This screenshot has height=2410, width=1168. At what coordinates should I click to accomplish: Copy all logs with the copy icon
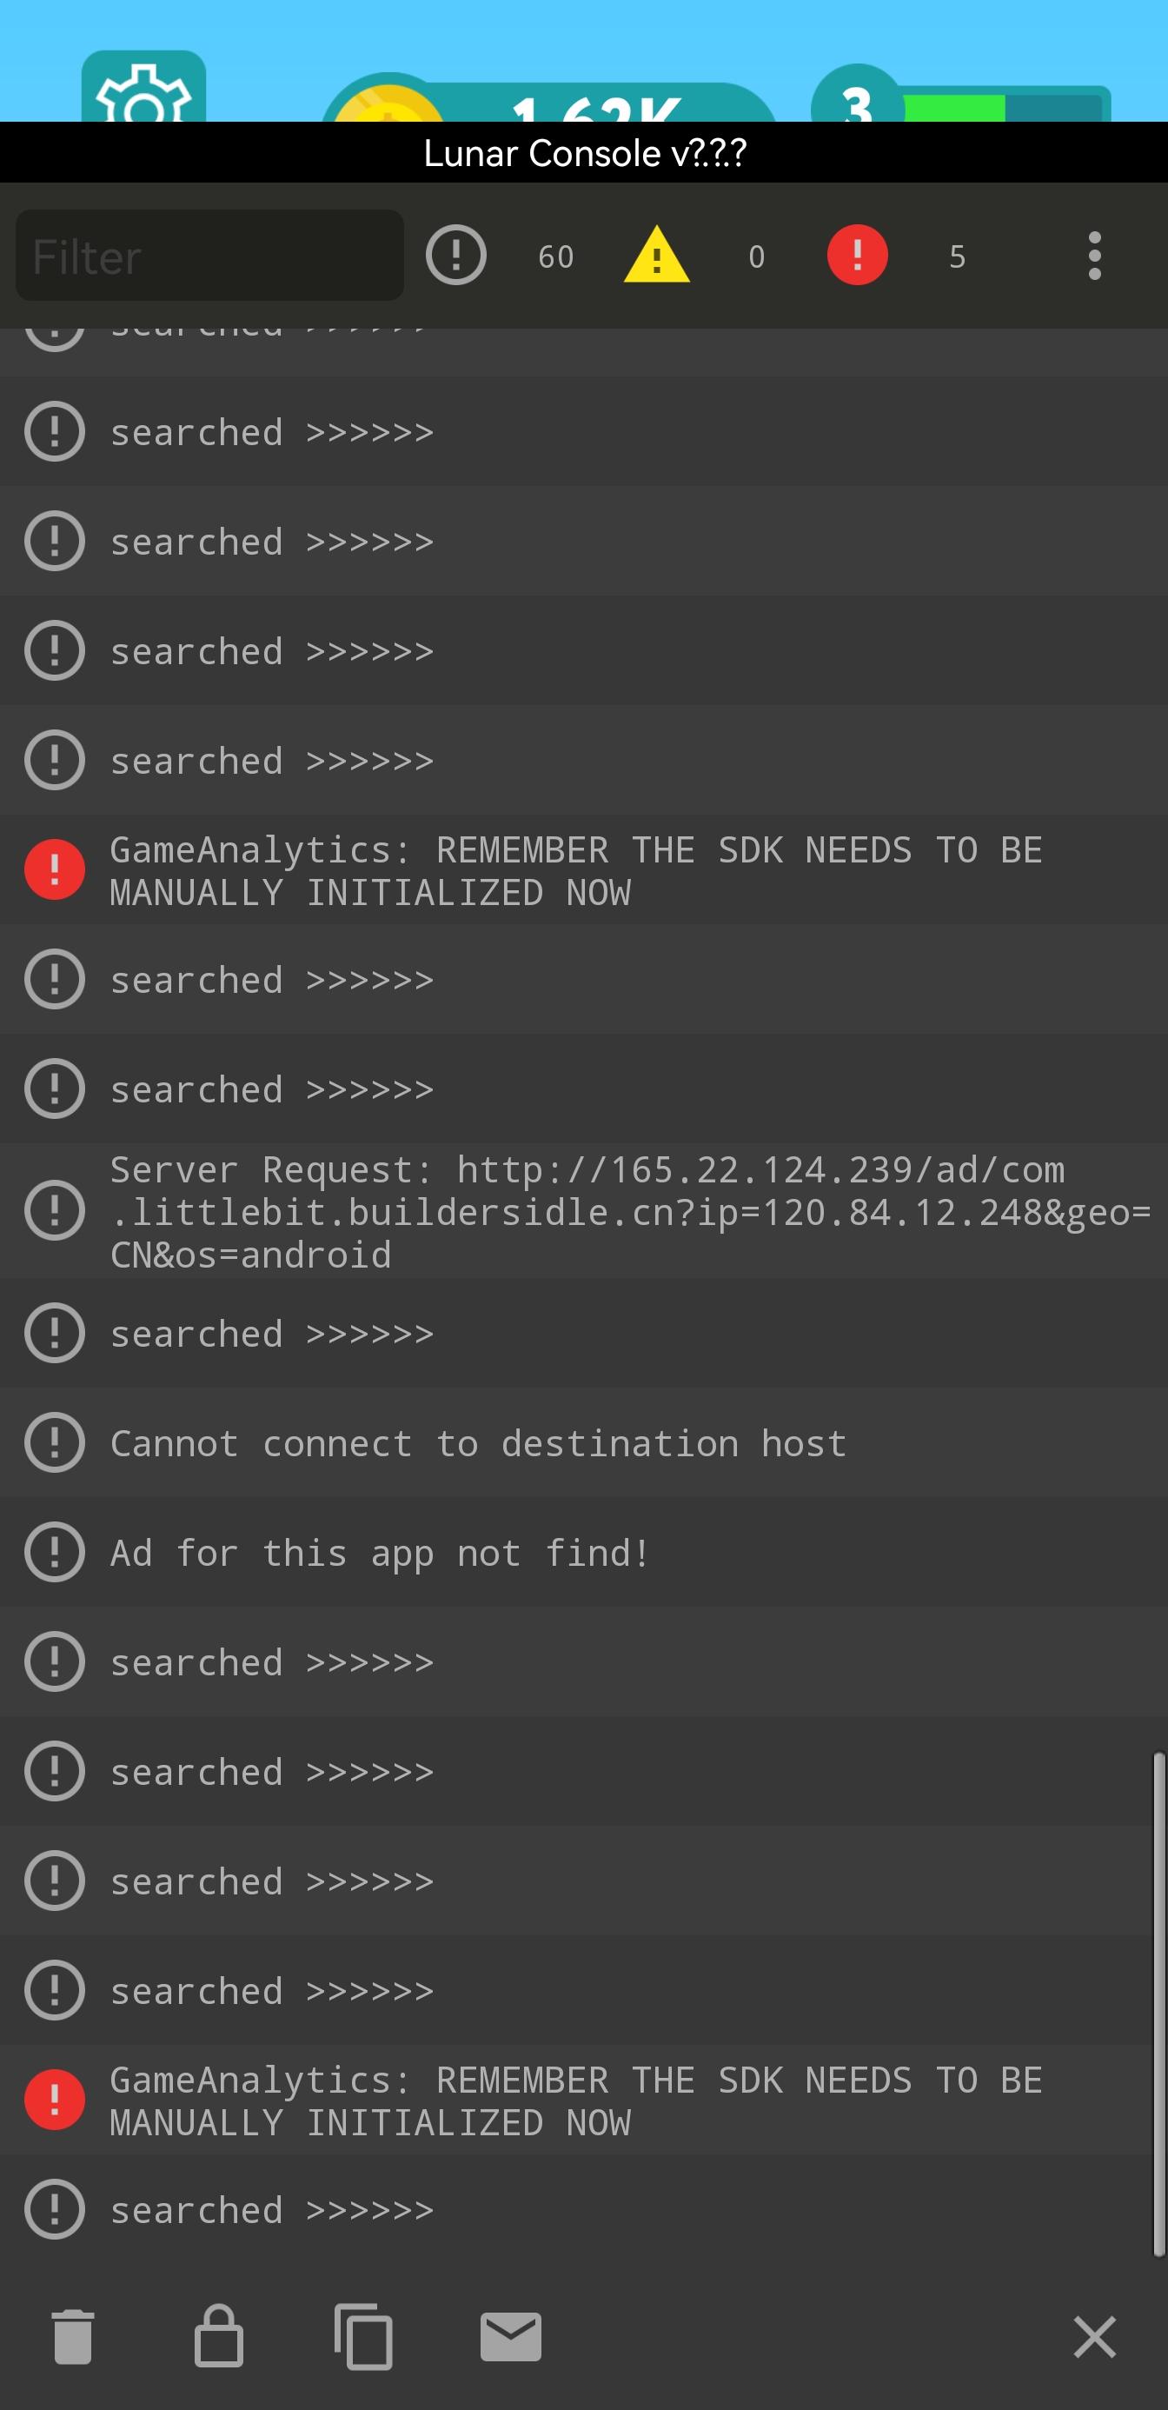(x=364, y=2337)
